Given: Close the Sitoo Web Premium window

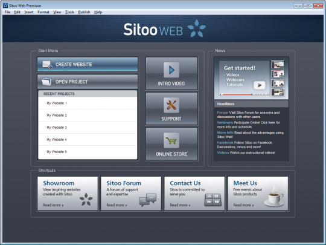Looking at the screenshot, I should click(318, 5).
